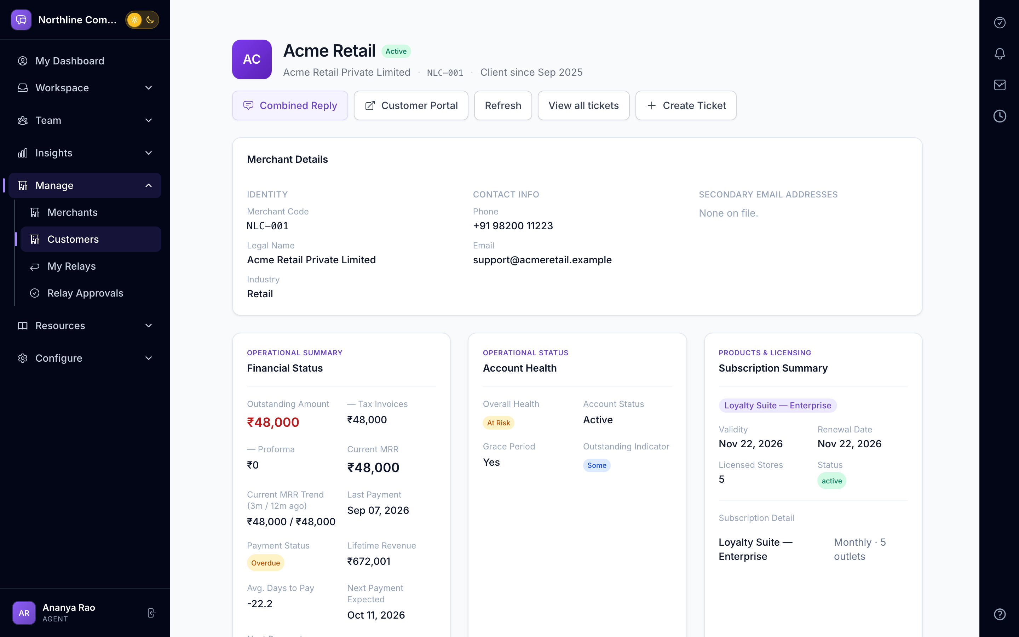Open the Ananya Rao profile avatar
Viewport: 1019px width, 637px height.
[x=24, y=613]
